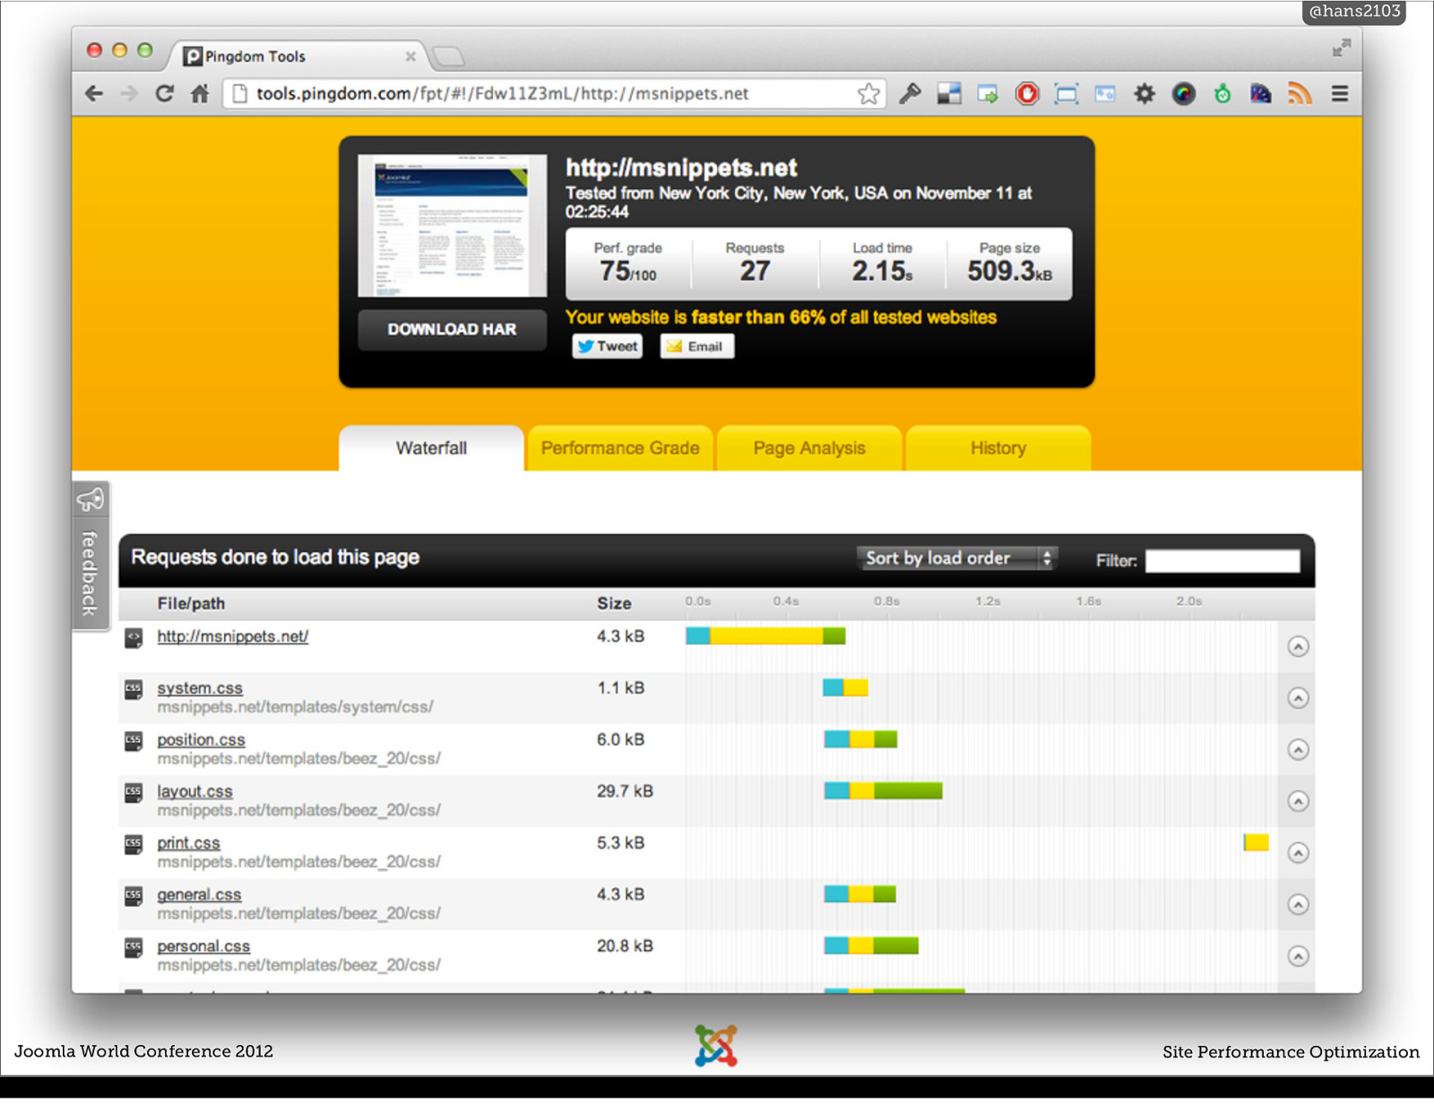Open the Sort by load order dropdown
The width and height of the screenshot is (1434, 1104).
pyautogui.click(x=957, y=558)
